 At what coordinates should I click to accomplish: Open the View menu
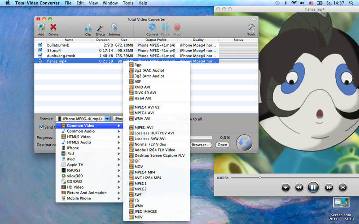pos(93,3)
